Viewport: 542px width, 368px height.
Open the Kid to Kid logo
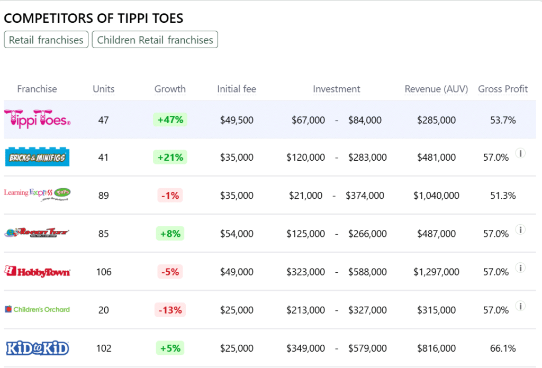pyautogui.click(x=38, y=348)
